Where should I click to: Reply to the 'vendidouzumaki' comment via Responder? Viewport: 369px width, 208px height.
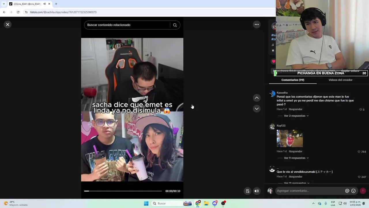pos(295,177)
